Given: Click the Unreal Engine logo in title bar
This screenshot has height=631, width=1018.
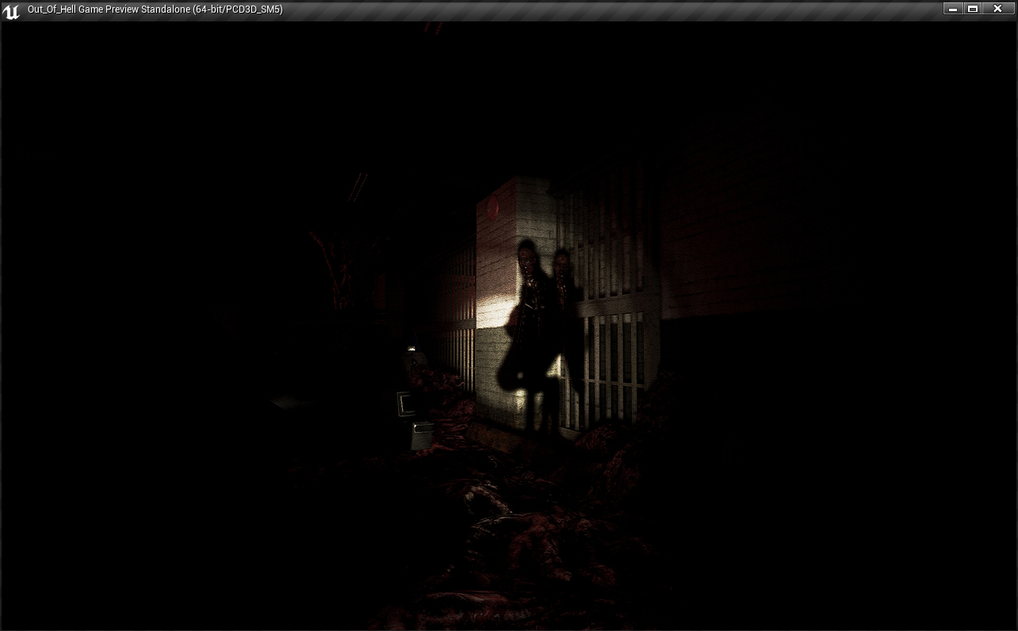Looking at the screenshot, I should pyautogui.click(x=11, y=10).
